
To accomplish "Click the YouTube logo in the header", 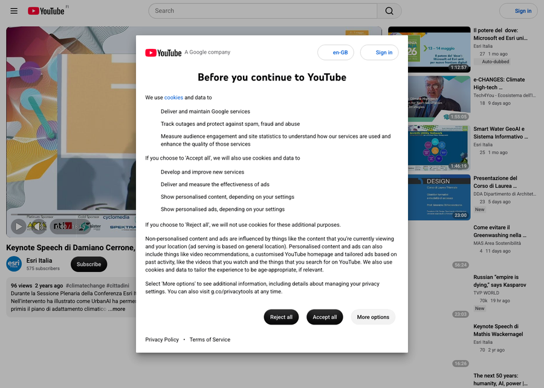I will 46,11.
